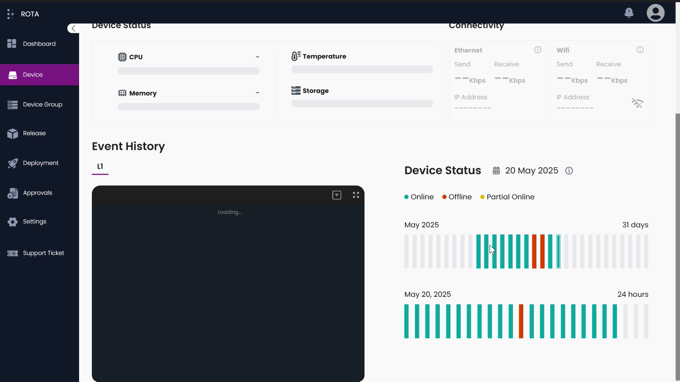Open the user account avatar menu
The height and width of the screenshot is (382, 680).
[x=656, y=13]
